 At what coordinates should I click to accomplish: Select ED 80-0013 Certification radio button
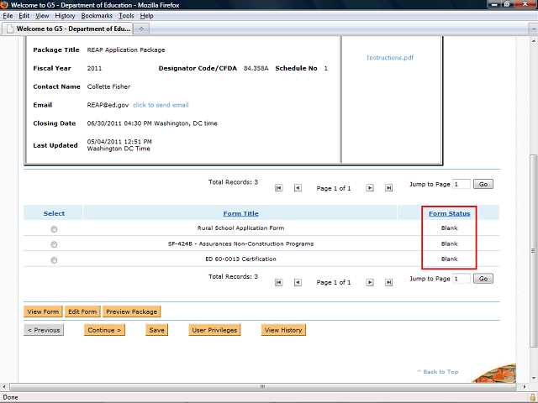[x=54, y=260]
